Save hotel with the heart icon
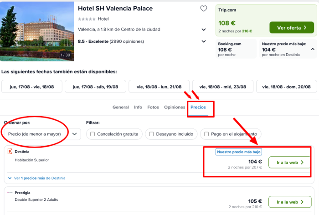 point(204,9)
